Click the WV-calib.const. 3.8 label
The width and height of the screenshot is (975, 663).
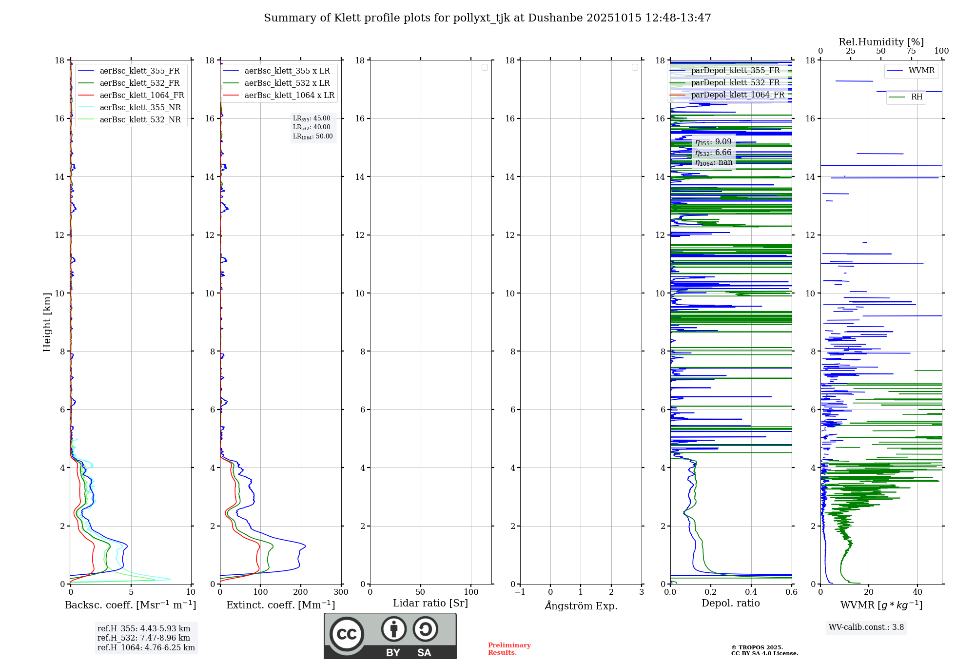coord(866,627)
